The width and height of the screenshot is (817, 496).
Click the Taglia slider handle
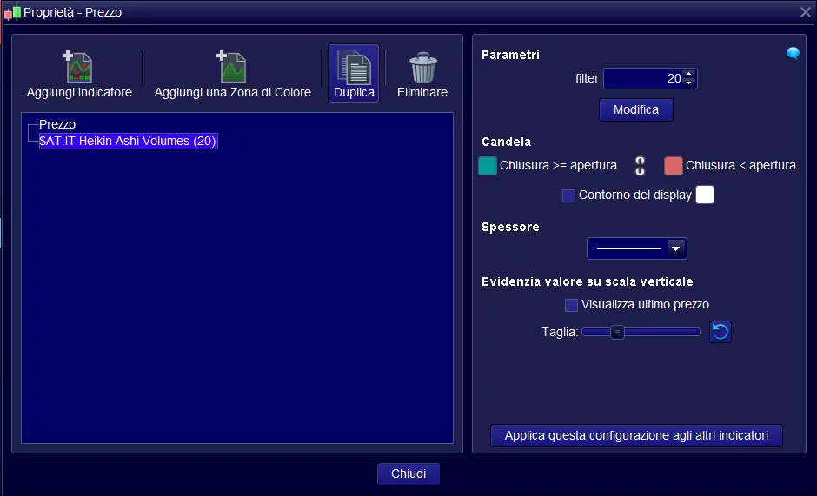[617, 332]
